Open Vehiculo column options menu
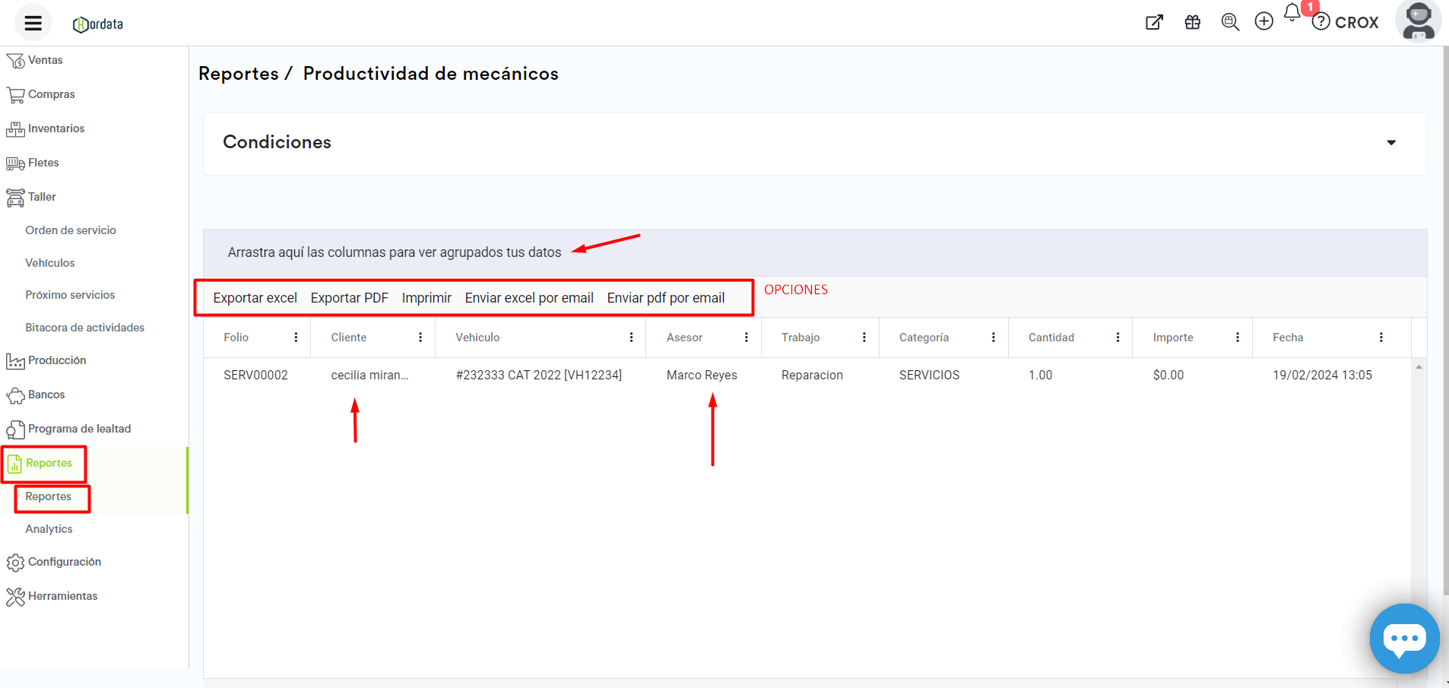The width and height of the screenshot is (1449, 688). (631, 338)
